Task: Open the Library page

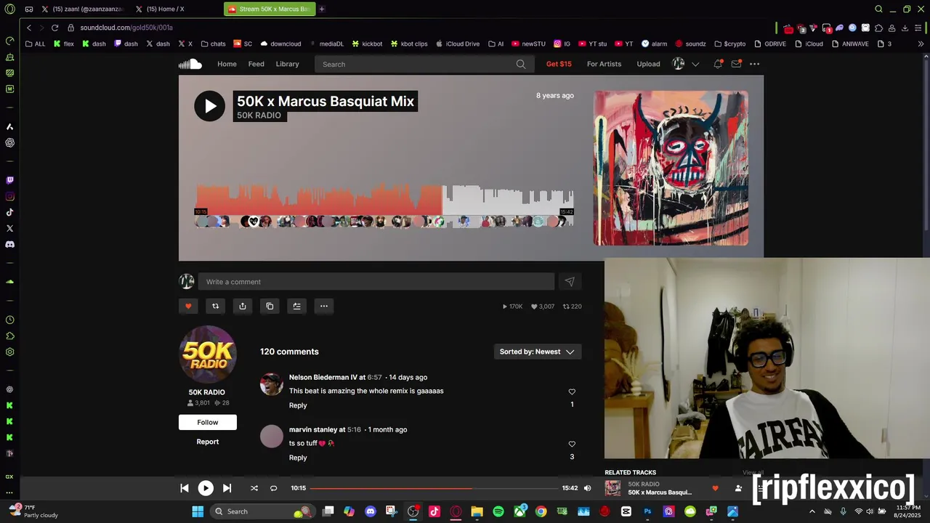Action: pyautogui.click(x=287, y=64)
